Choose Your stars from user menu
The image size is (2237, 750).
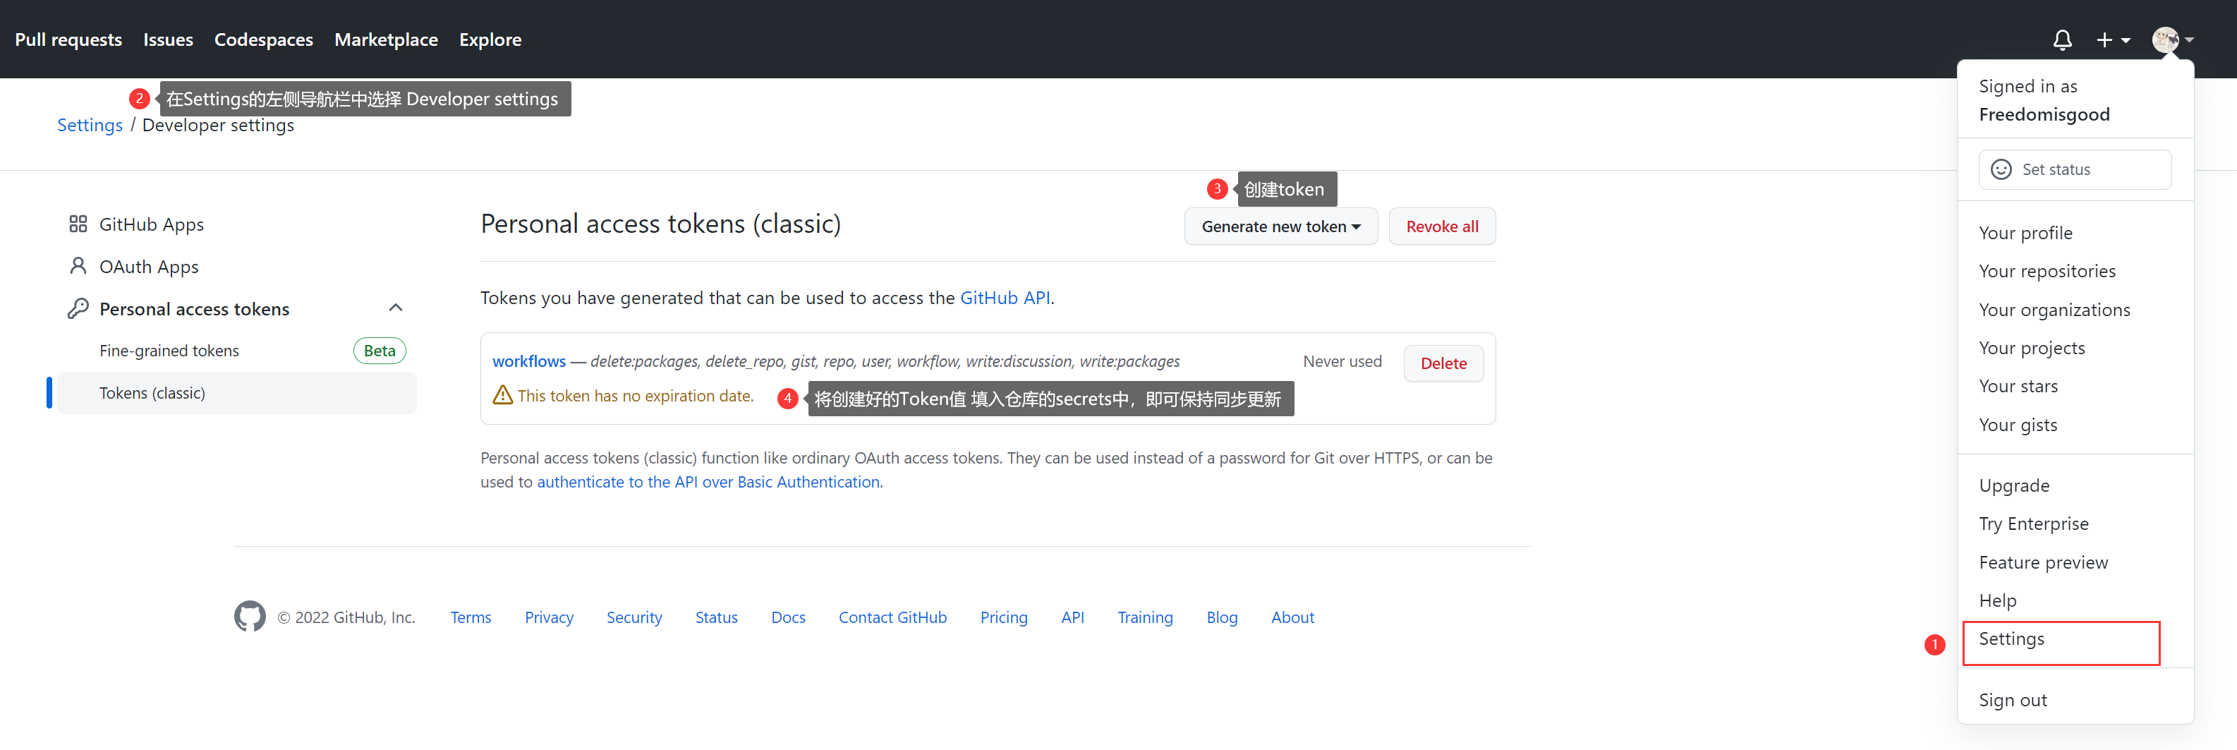pyautogui.click(x=2018, y=386)
